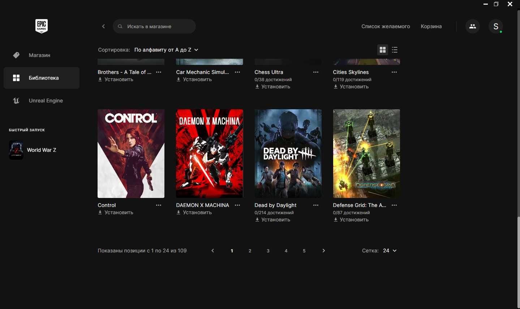The image size is (520, 309).
Task: Click the Dead by Daylight title text
Action: pyautogui.click(x=275, y=205)
